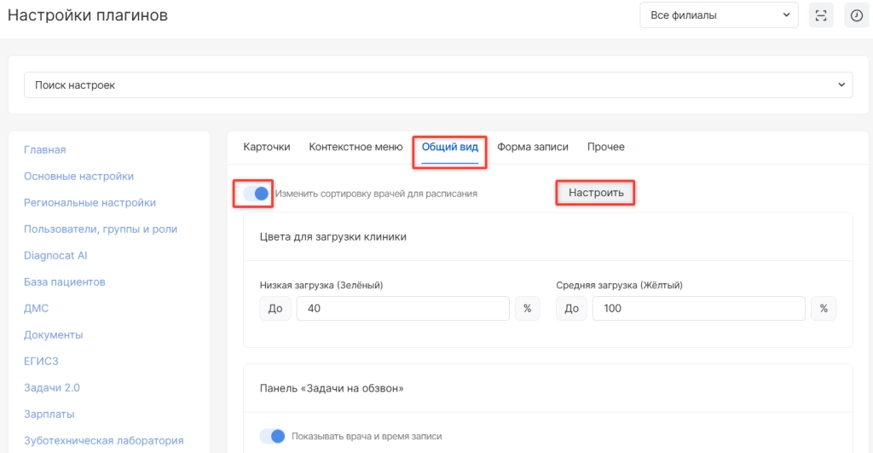Click the Средняя загрузка value field 100

[699, 309]
